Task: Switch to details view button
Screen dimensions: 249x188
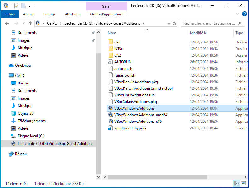Action: tap(236, 183)
